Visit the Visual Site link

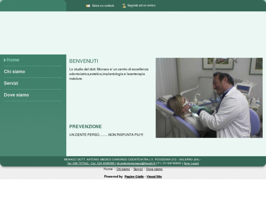coord(154,176)
